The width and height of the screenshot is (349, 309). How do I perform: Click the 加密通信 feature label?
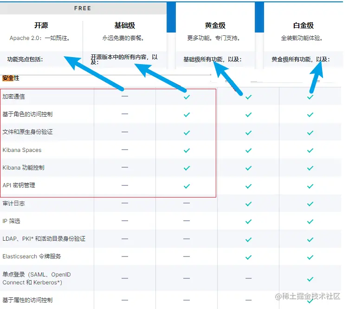click(x=13, y=97)
